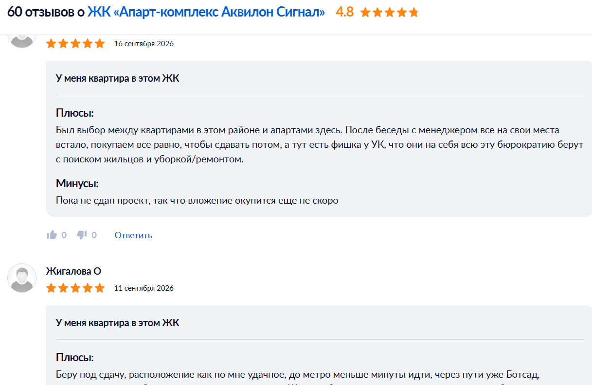Click the 'Беру под сдачу' review text
This screenshot has height=385, width=592.
(299, 375)
